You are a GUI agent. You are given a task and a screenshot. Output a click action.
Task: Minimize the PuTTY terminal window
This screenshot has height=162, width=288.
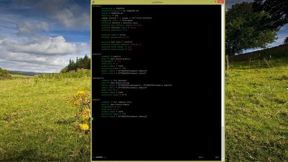211,2
